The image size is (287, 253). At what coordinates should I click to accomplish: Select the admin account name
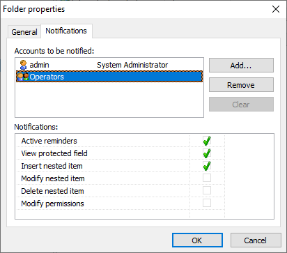click(39, 65)
